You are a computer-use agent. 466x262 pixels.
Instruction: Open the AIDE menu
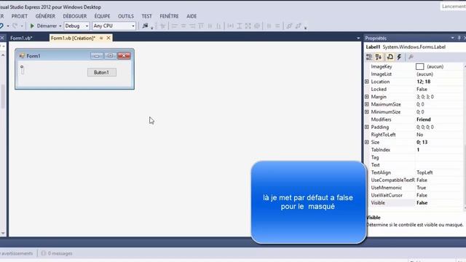pos(191,16)
